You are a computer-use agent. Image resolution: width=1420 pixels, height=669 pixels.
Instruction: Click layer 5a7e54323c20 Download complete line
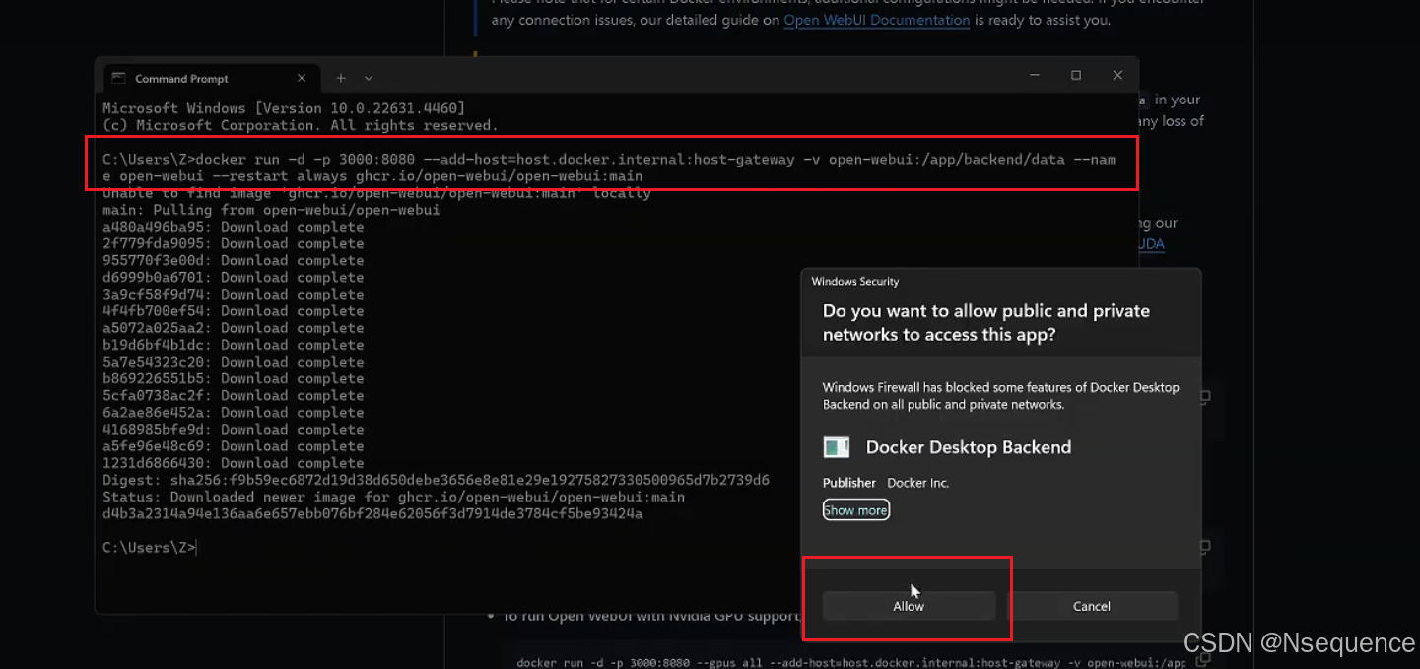[x=234, y=362]
